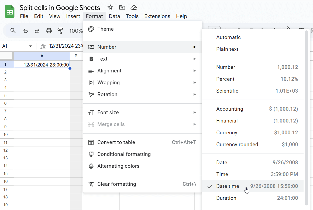Open the name box dropdown
This screenshot has width=313, height=210.
coord(30,46)
